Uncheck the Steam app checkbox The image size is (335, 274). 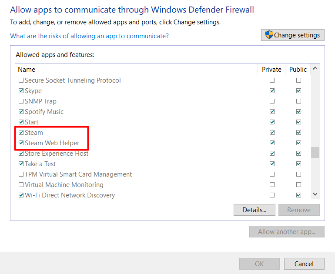[x=21, y=133]
